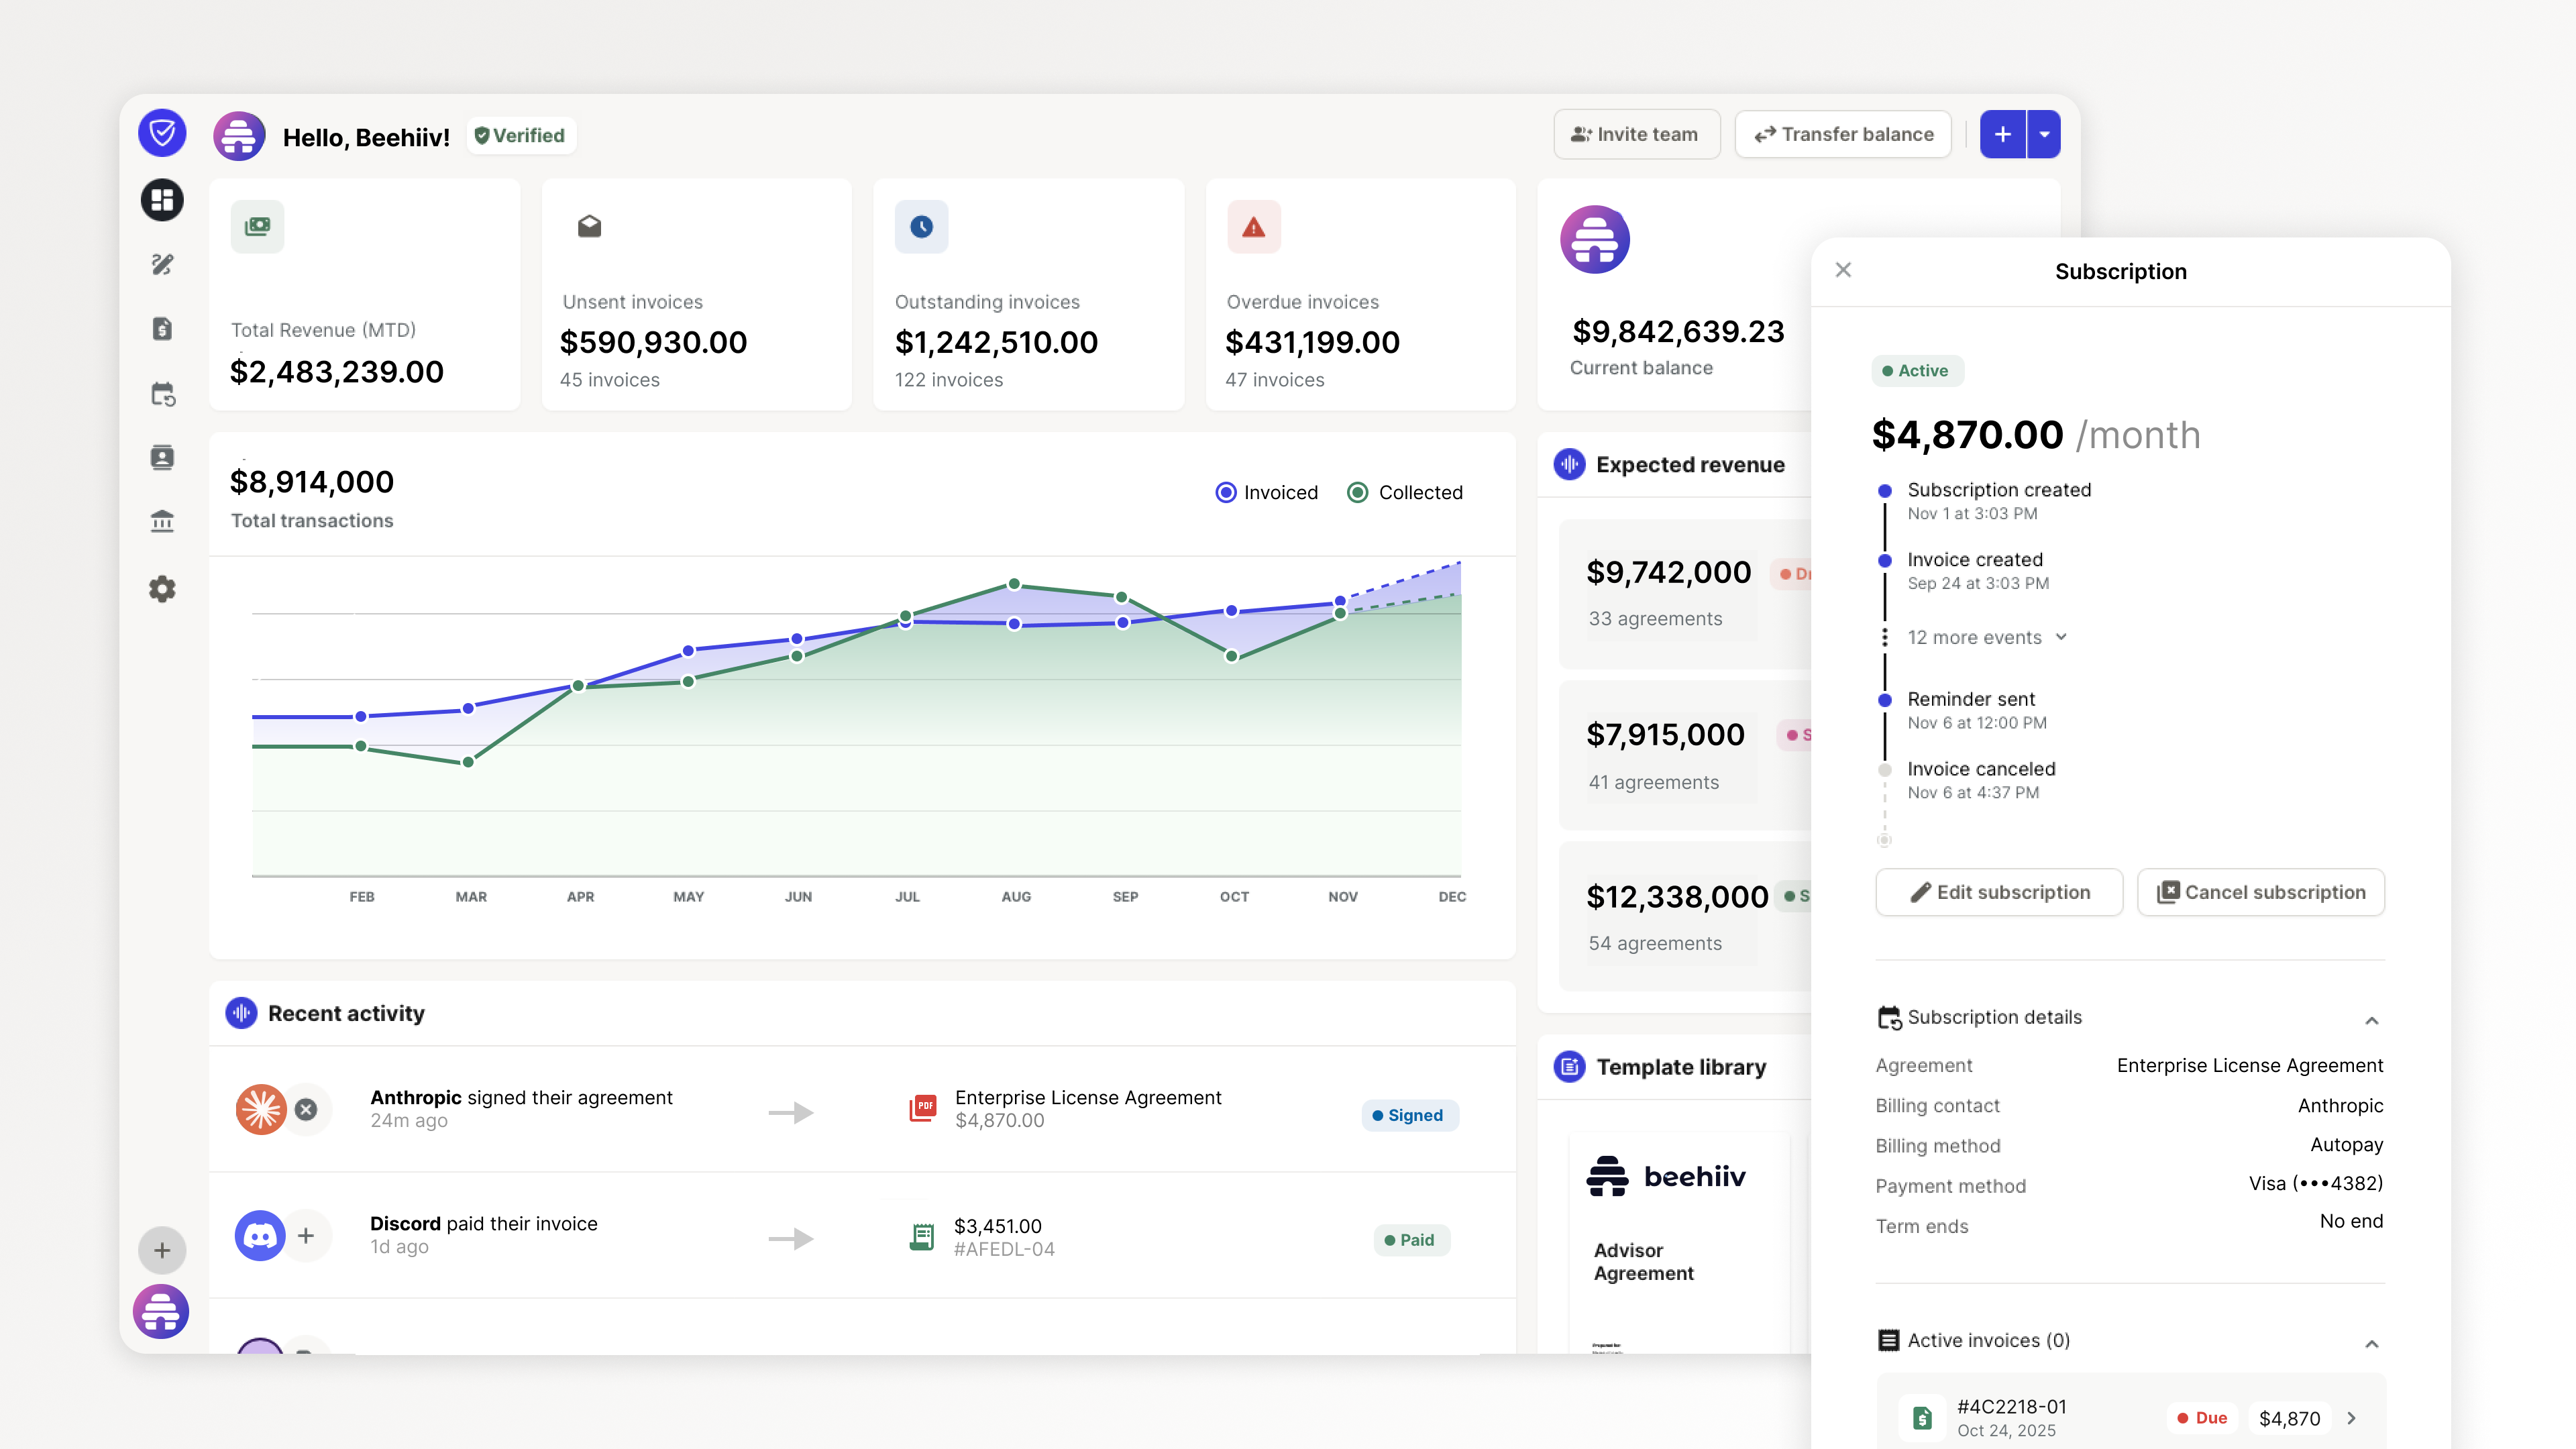Image resolution: width=2576 pixels, height=1449 pixels.
Task: Open the invoices dollar document sidebar icon
Action: 162,329
